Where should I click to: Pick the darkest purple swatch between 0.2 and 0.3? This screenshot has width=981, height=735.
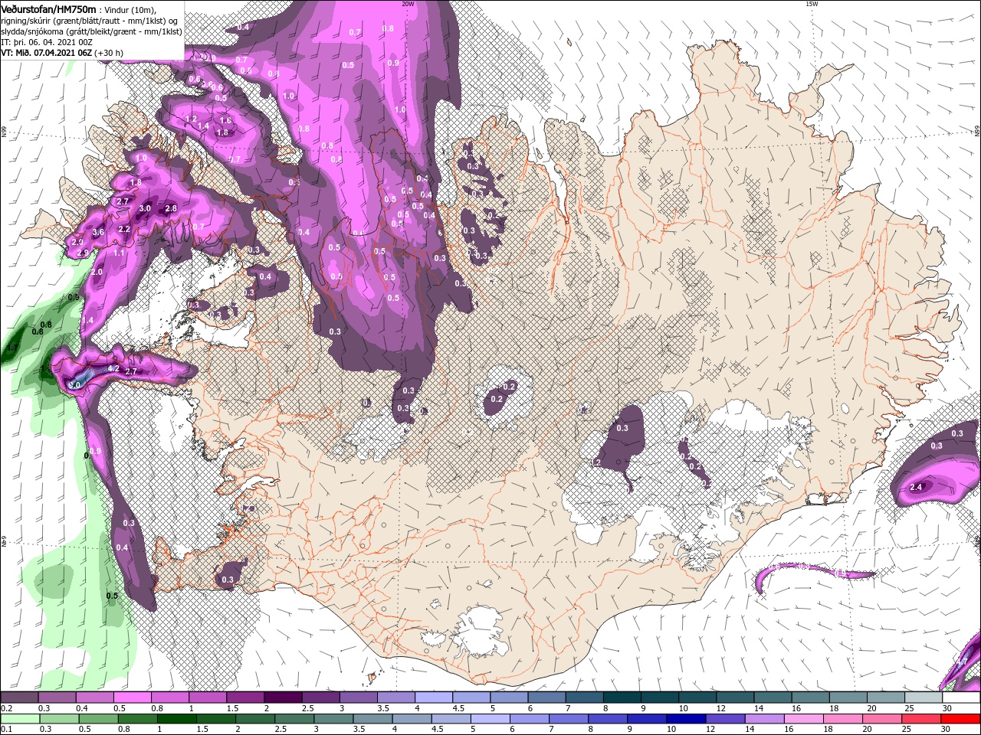[x=19, y=697]
